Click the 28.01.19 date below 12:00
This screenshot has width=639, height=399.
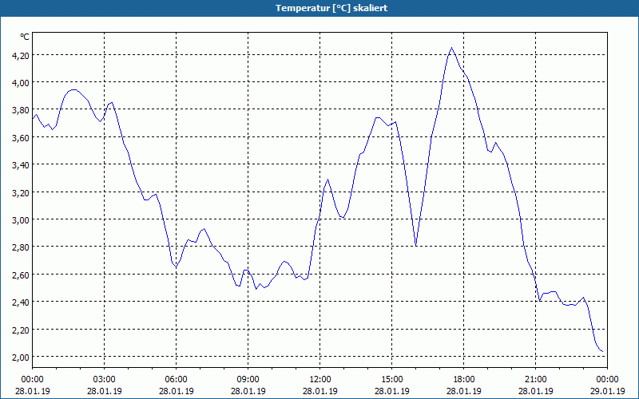pyautogui.click(x=320, y=391)
